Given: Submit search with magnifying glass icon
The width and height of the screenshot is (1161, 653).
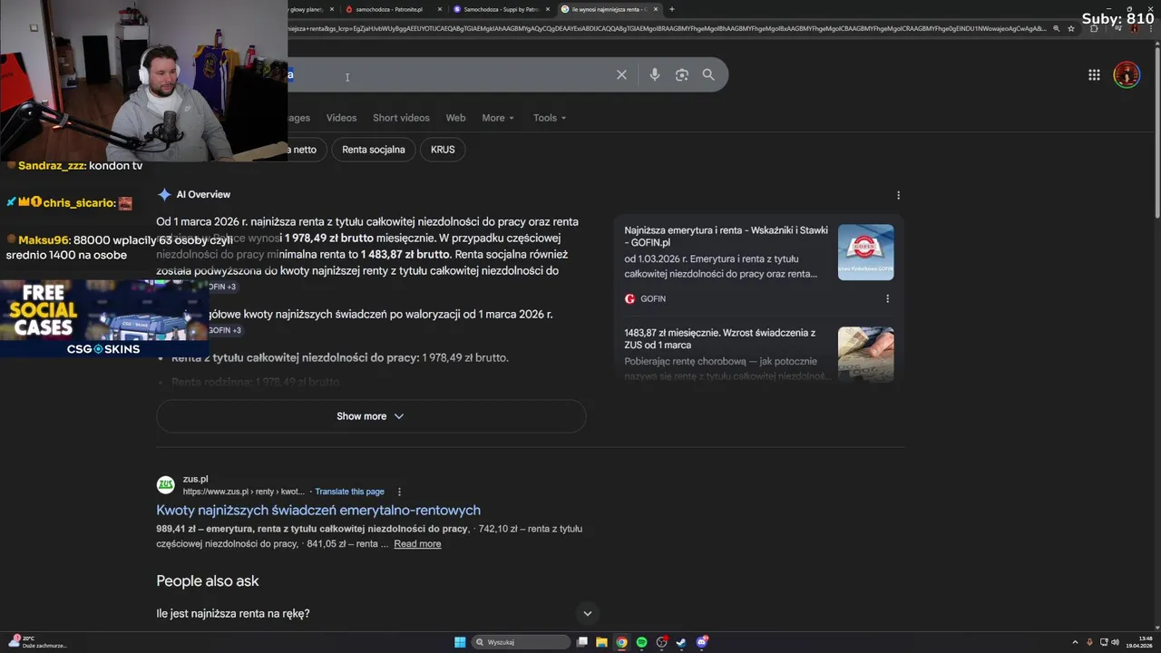Looking at the screenshot, I should (x=708, y=75).
